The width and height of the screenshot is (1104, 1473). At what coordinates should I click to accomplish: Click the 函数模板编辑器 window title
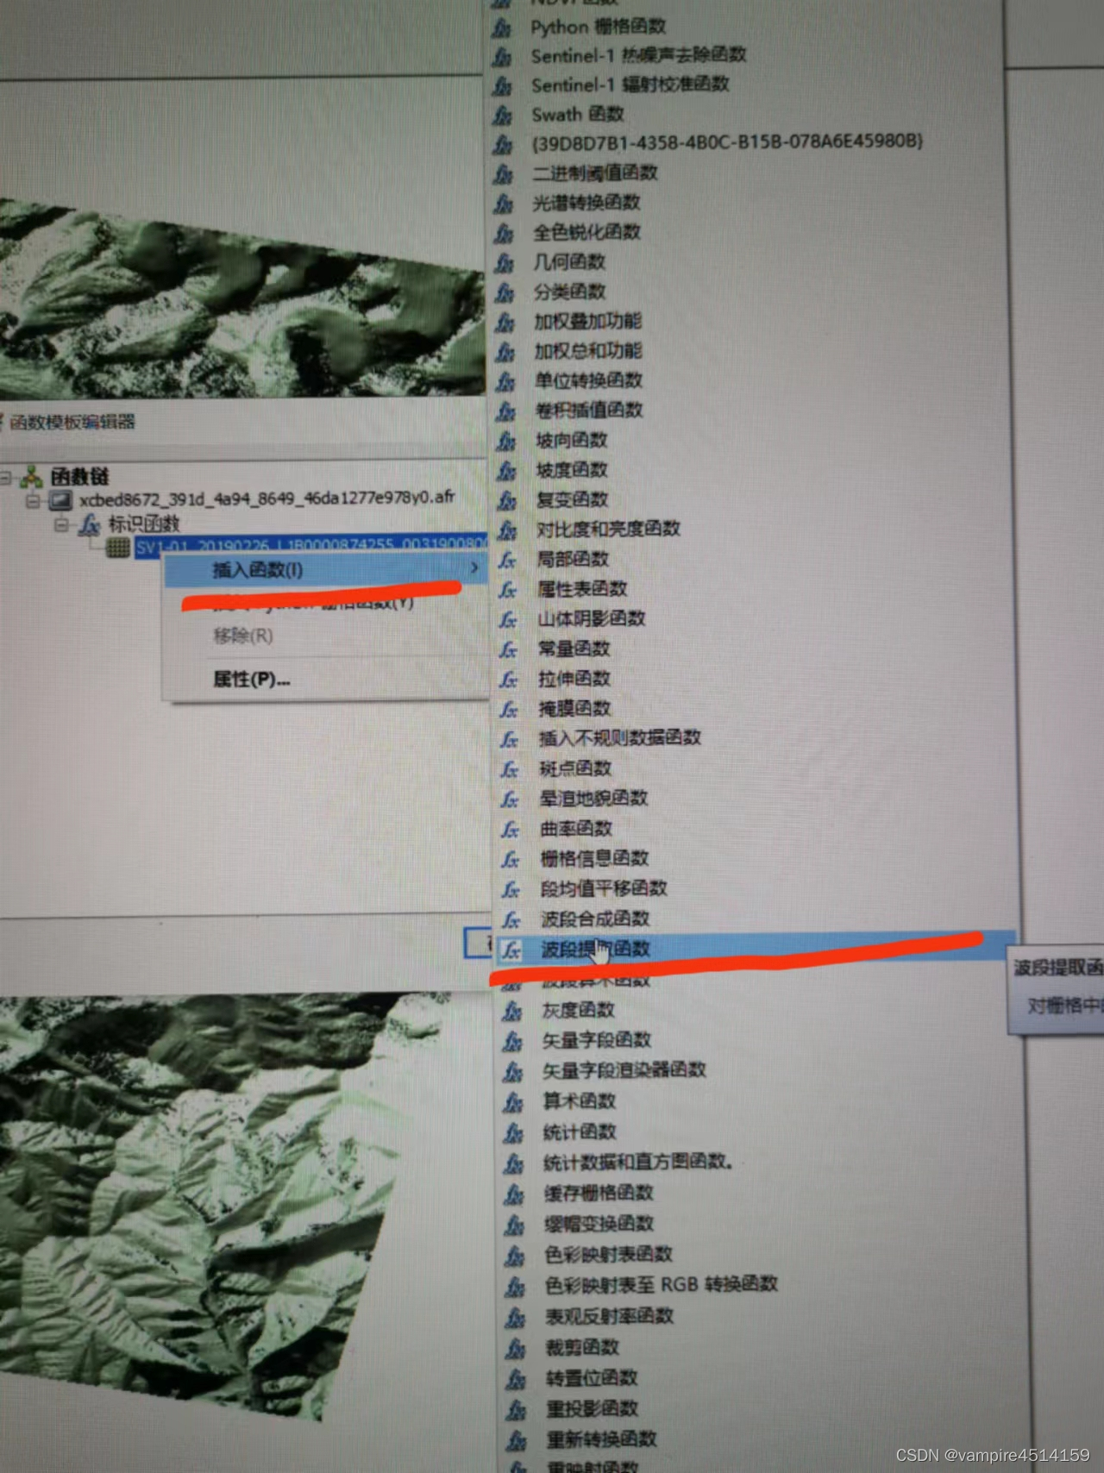pyautogui.click(x=72, y=423)
